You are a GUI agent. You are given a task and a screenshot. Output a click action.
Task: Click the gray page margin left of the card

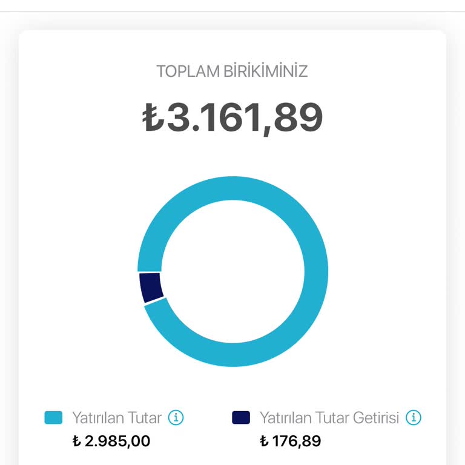click(9, 237)
